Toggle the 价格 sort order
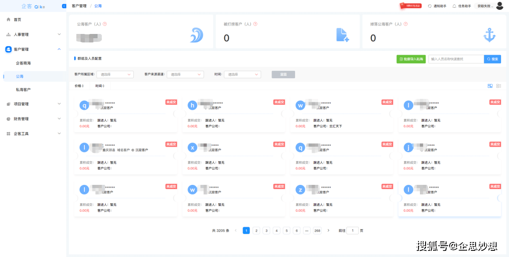This screenshot has height=257, width=509. [79, 86]
